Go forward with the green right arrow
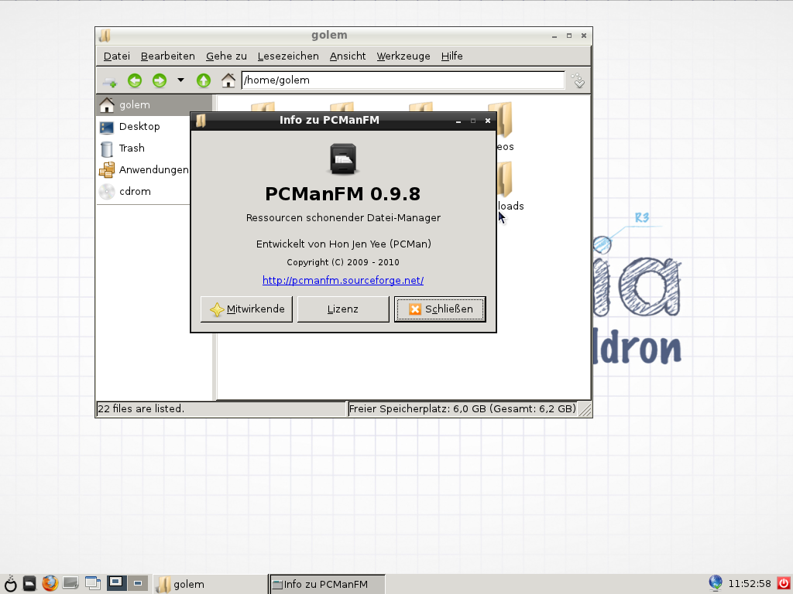Screen dimensions: 793x594 [160, 80]
